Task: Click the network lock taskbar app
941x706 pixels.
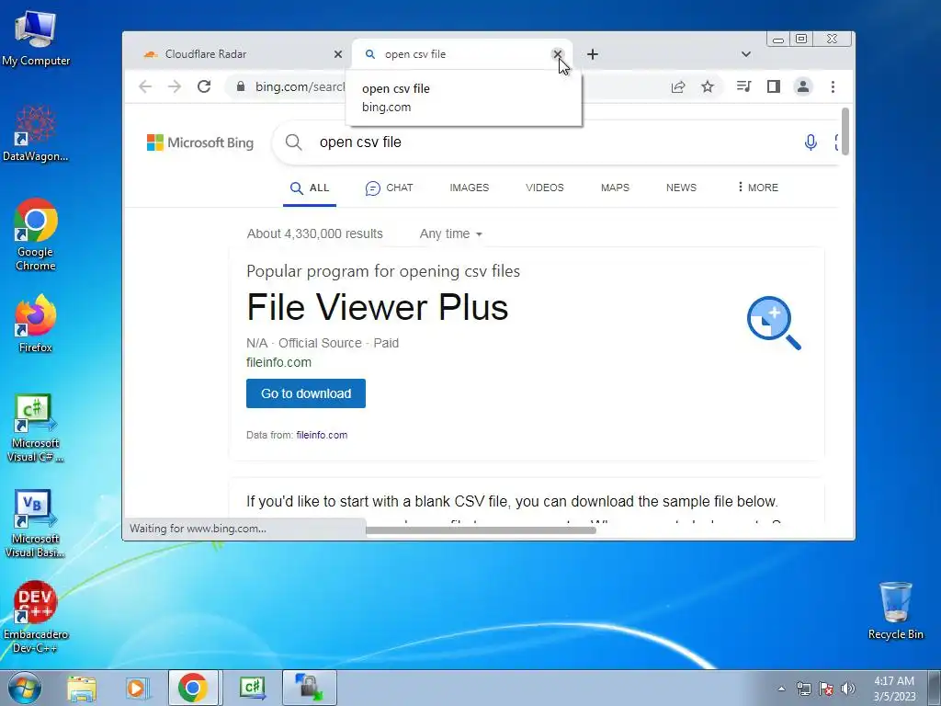Action: pos(309,688)
